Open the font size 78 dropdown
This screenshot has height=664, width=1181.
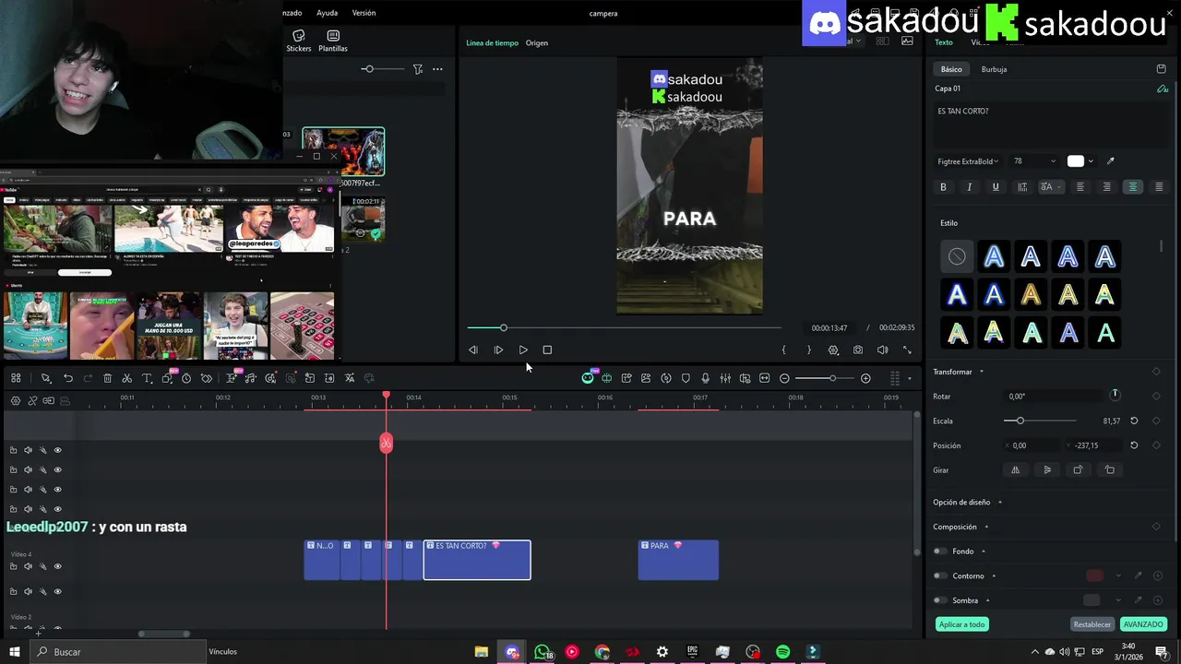click(1034, 161)
